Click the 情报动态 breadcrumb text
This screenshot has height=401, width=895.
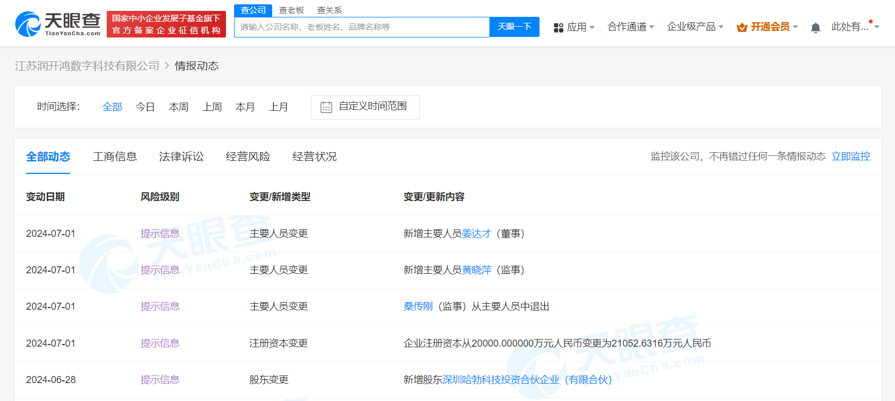tap(197, 66)
